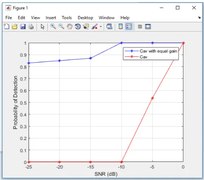Enable the Rotate 3D tool
This screenshot has height=180, width=204.
[x=78, y=26]
